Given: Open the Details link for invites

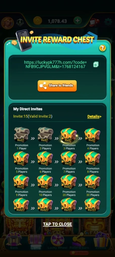Looking at the screenshot, I should click(94, 116).
